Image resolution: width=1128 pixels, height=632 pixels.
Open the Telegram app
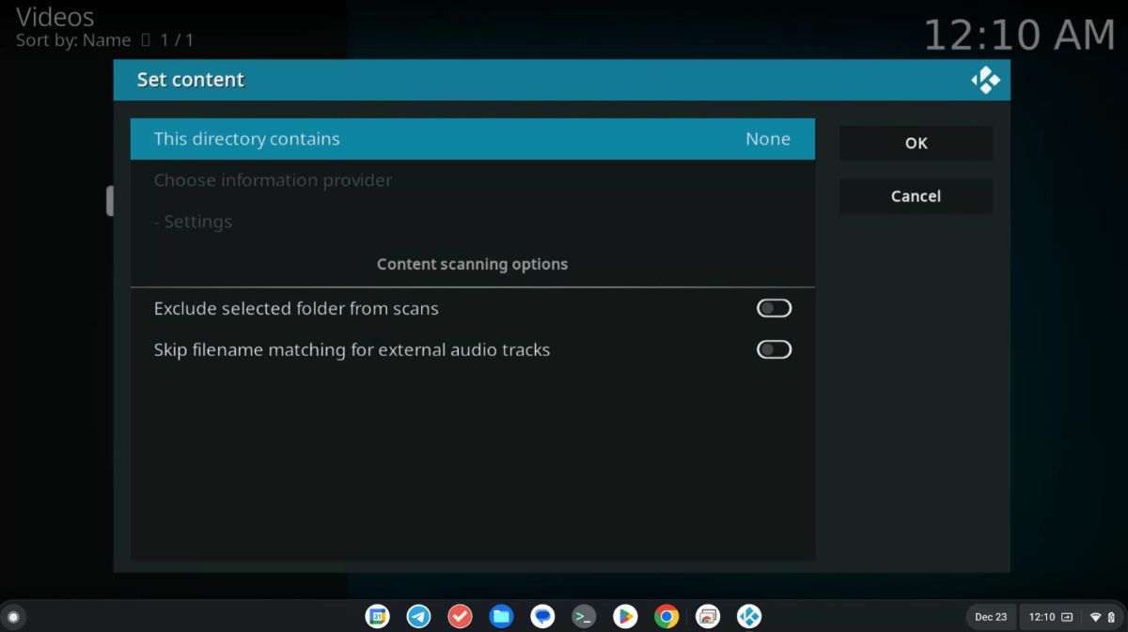coord(418,617)
